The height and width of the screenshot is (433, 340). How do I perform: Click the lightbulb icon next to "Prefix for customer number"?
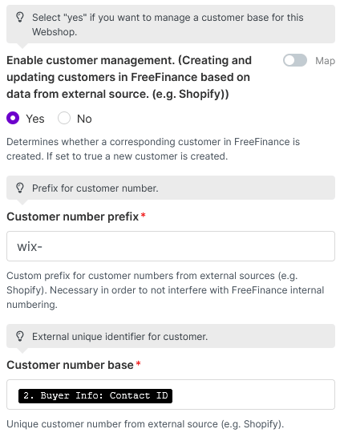coord(20,188)
